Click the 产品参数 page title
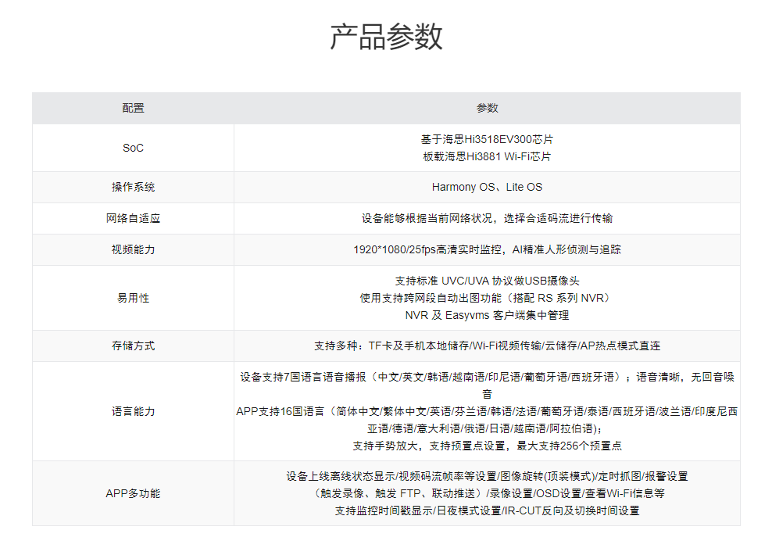Image resolution: width=772 pixels, height=548 pixels. 386,35
